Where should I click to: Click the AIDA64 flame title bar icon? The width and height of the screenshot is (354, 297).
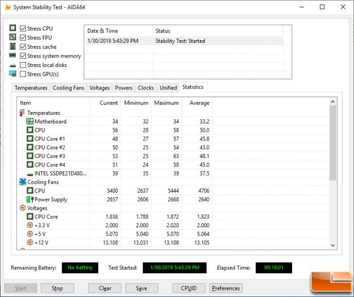click(8, 7)
